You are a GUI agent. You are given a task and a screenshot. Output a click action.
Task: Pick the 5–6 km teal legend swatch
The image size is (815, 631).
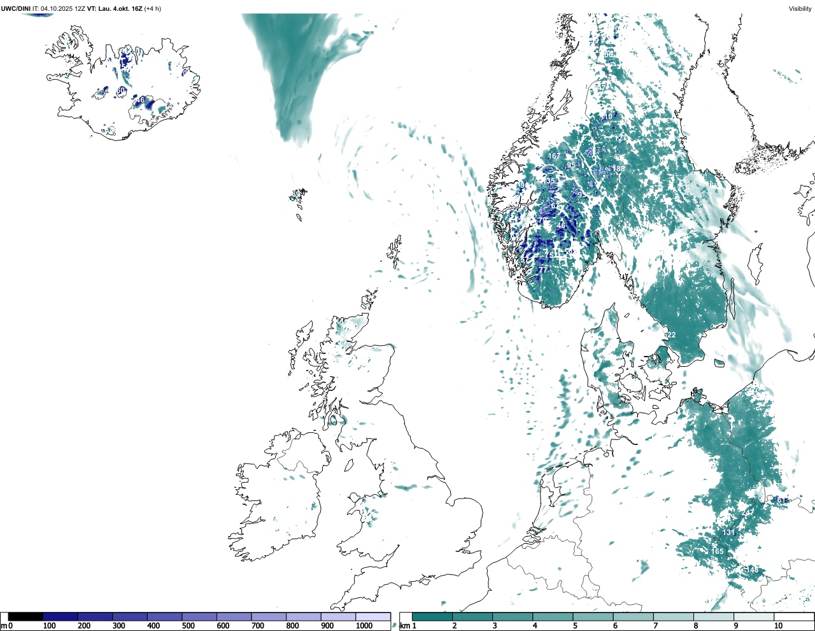pos(593,616)
